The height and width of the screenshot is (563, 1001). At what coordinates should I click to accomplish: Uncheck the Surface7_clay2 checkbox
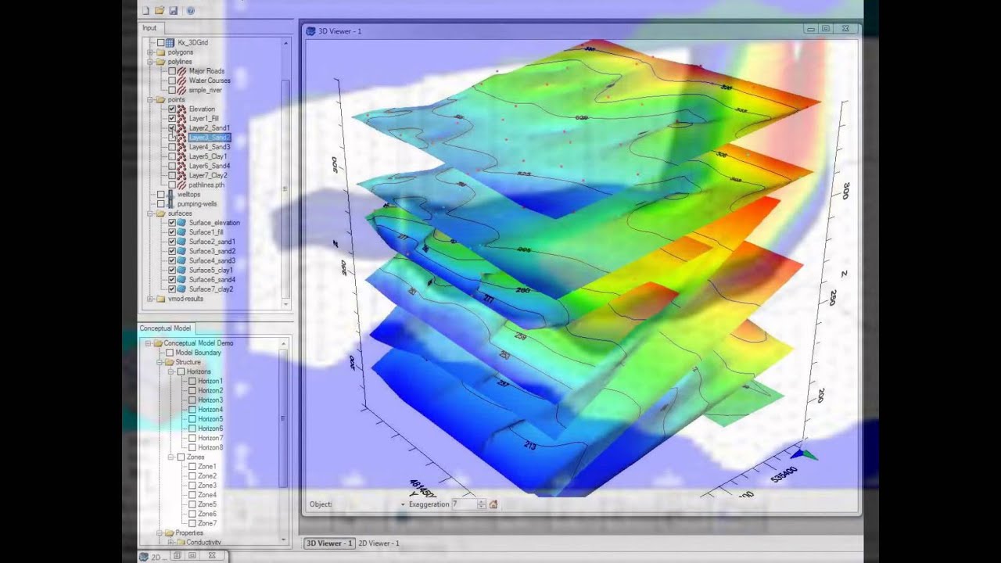171,289
